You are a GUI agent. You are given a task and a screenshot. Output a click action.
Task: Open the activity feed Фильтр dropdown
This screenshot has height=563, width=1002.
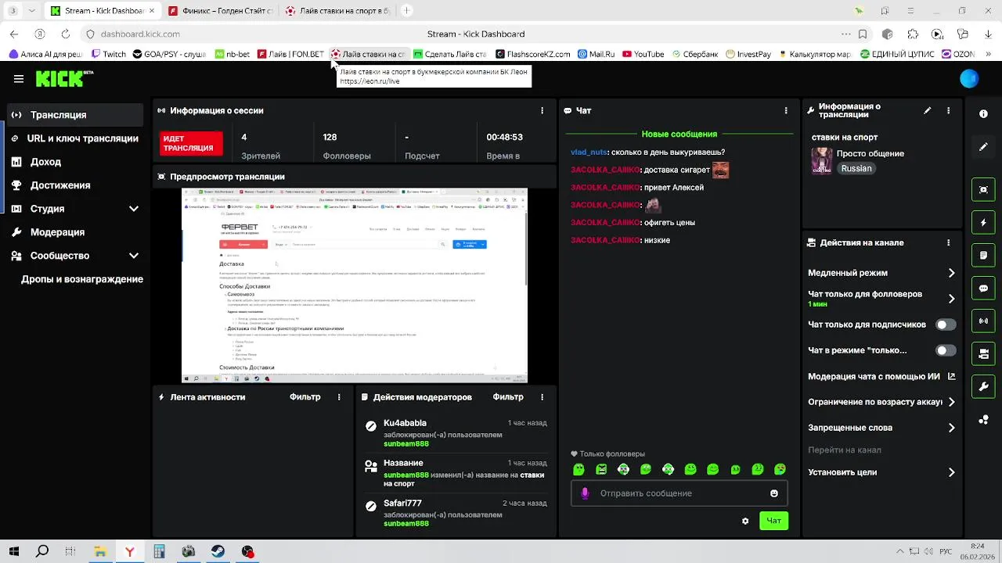(305, 397)
